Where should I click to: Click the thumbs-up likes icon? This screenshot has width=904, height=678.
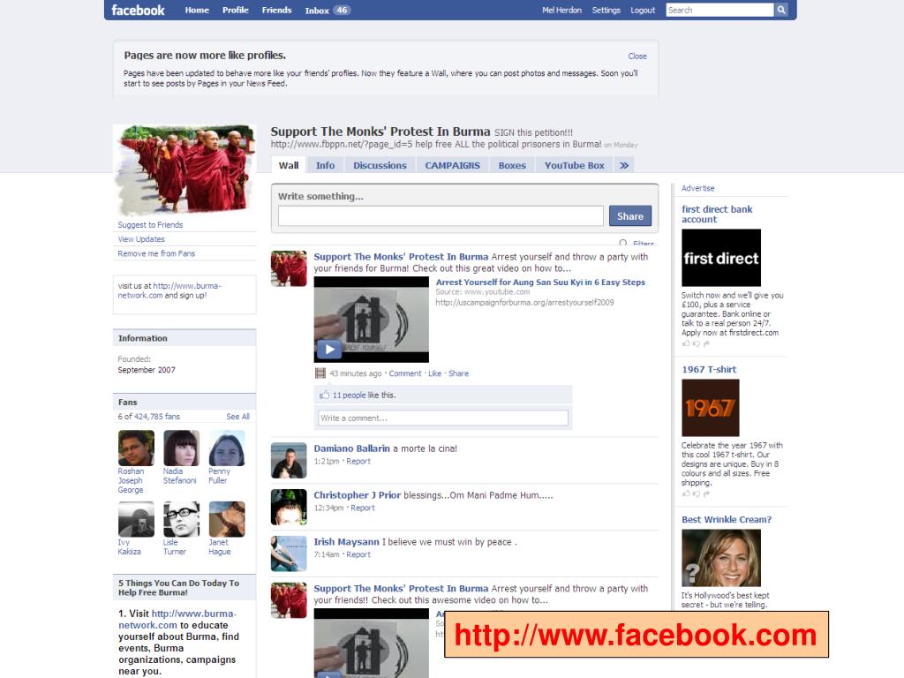[x=325, y=395]
